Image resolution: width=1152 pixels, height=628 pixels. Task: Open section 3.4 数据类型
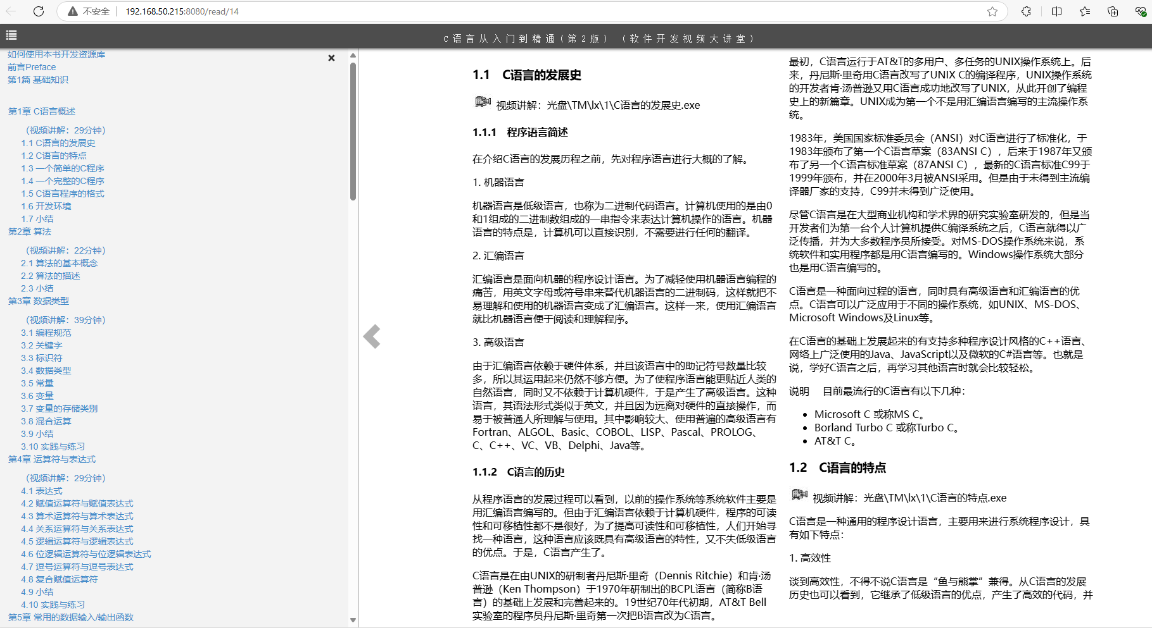(46, 371)
